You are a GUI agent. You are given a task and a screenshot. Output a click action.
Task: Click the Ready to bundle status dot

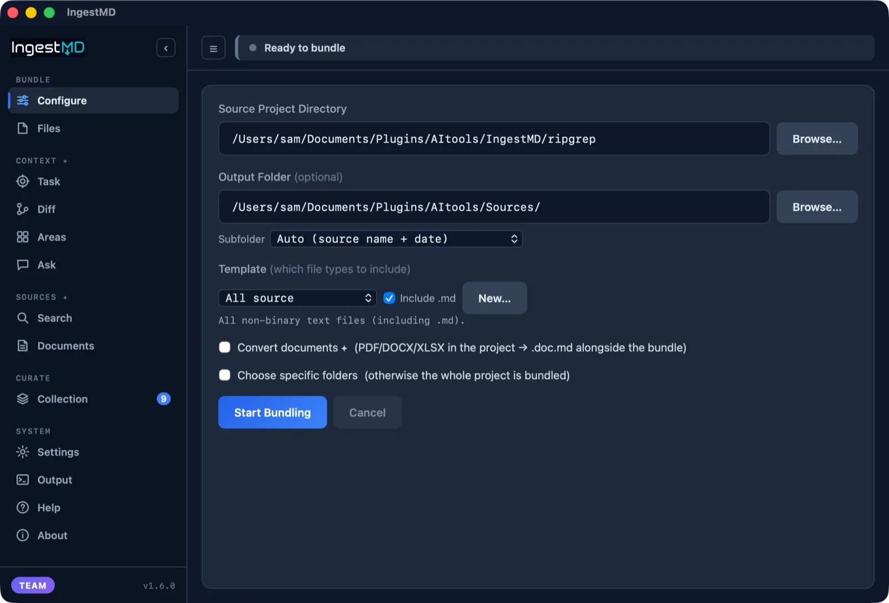253,48
